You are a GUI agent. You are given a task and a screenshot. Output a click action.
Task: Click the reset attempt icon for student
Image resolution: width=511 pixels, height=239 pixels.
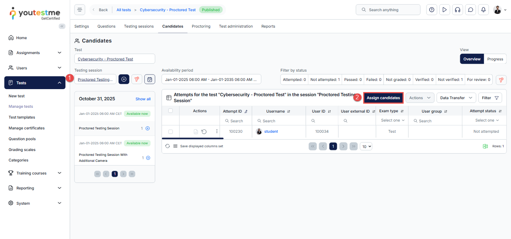[x=204, y=132]
